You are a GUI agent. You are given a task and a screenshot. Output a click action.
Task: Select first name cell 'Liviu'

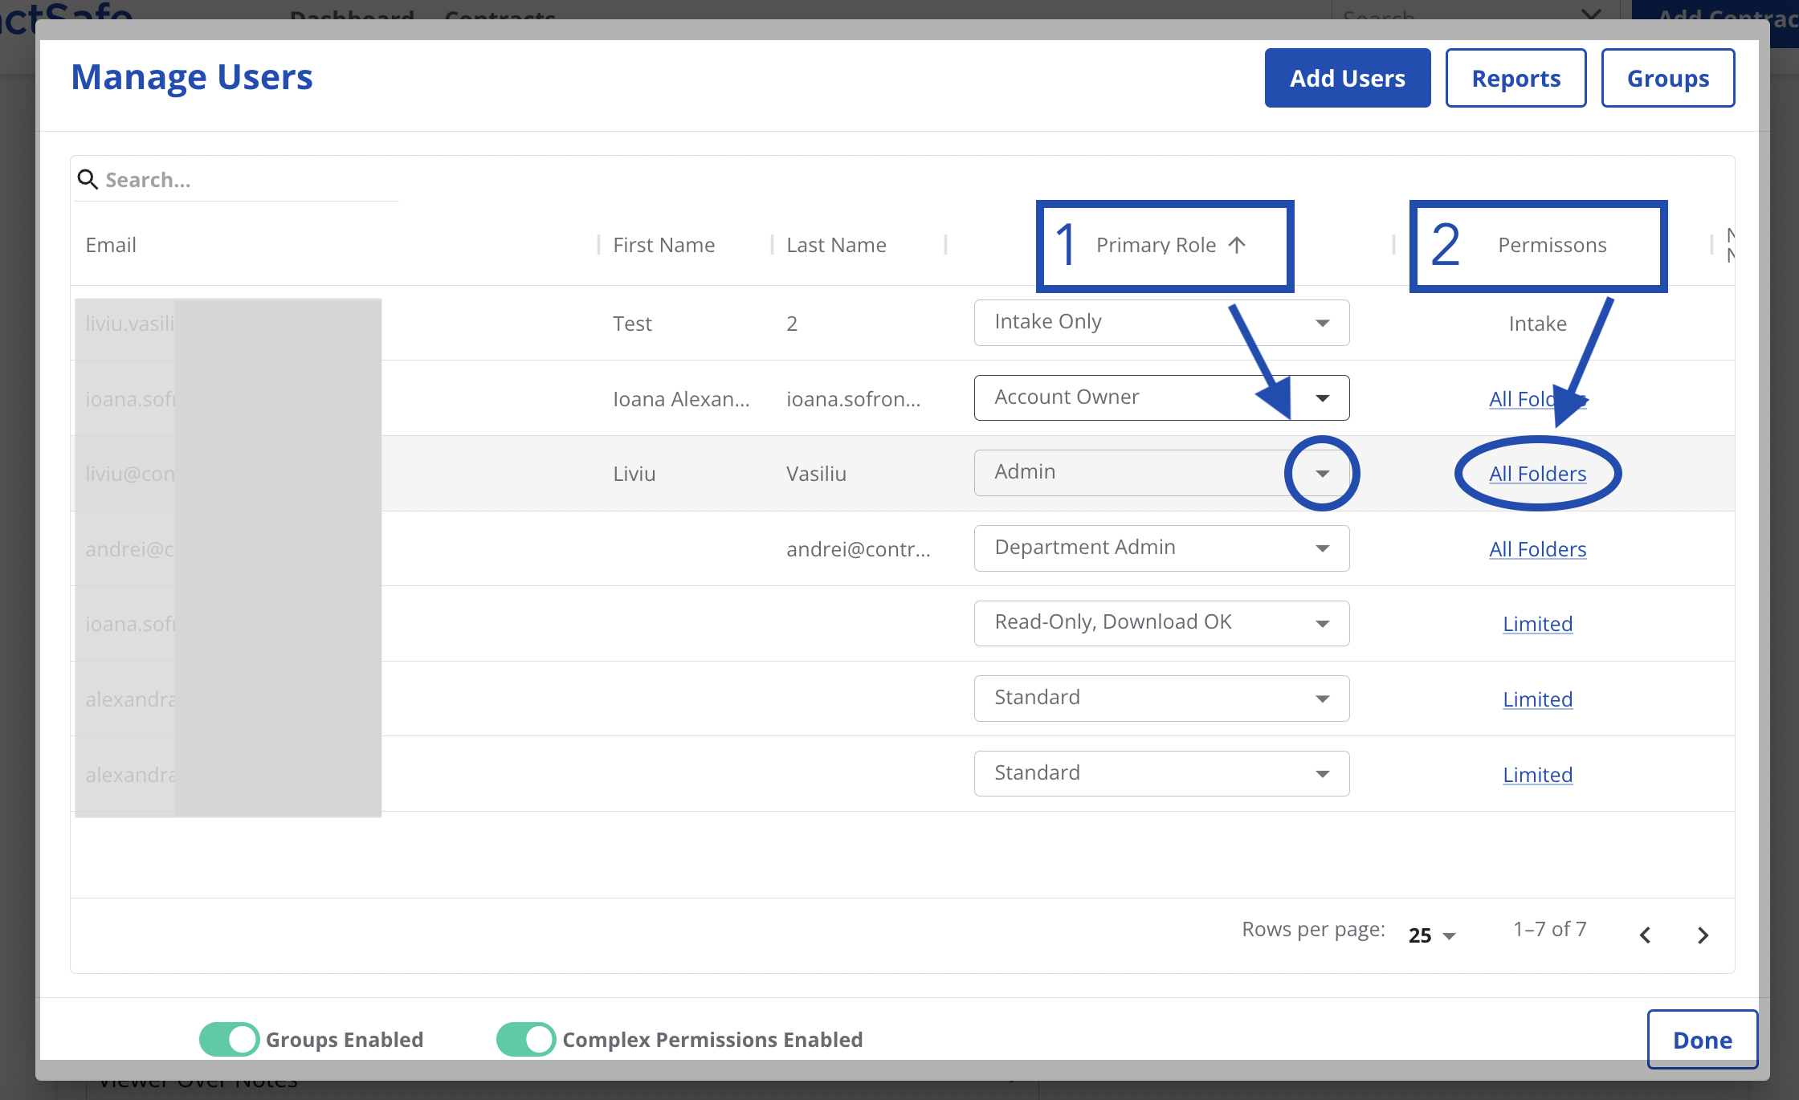[x=634, y=474]
